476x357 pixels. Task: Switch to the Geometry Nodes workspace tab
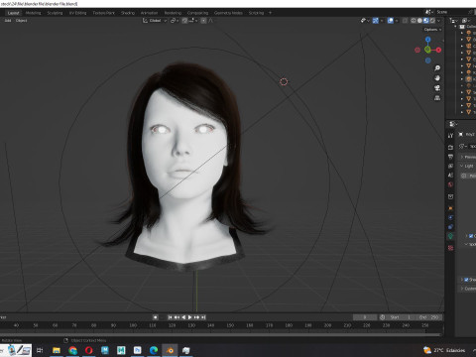tap(228, 13)
